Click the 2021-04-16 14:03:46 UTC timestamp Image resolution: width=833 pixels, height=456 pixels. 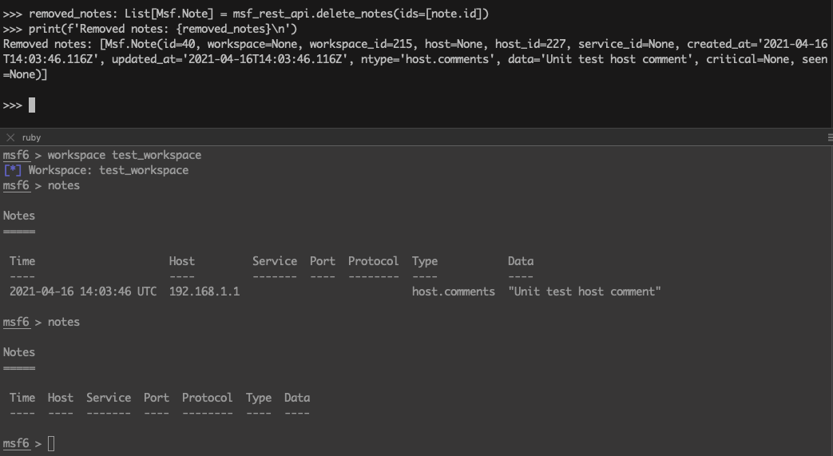click(83, 291)
